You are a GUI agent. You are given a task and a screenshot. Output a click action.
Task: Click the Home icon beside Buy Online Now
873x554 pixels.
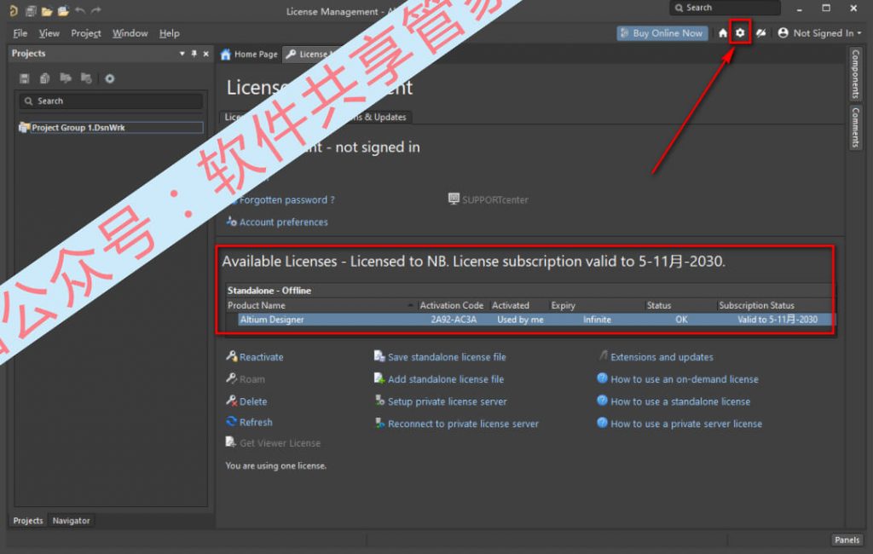click(x=723, y=33)
